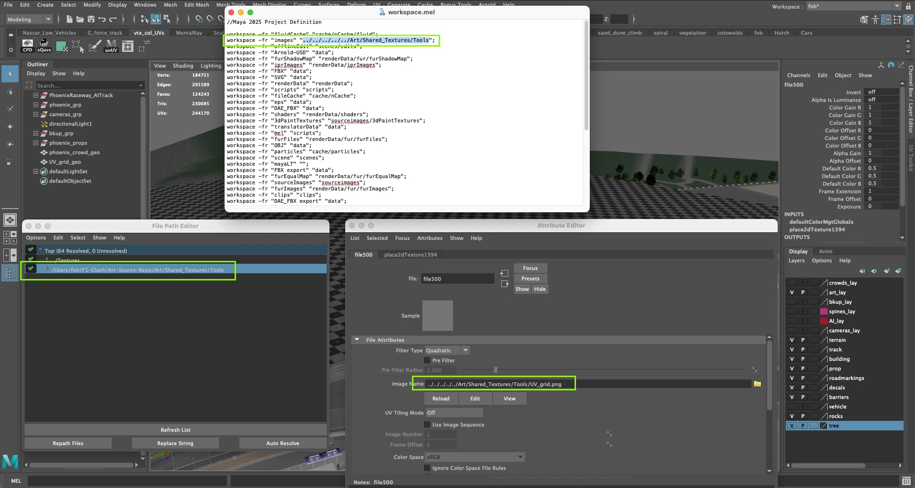Click the CPD shelf icon
Viewport: 915px width, 488px height.
[x=28, y=46]
